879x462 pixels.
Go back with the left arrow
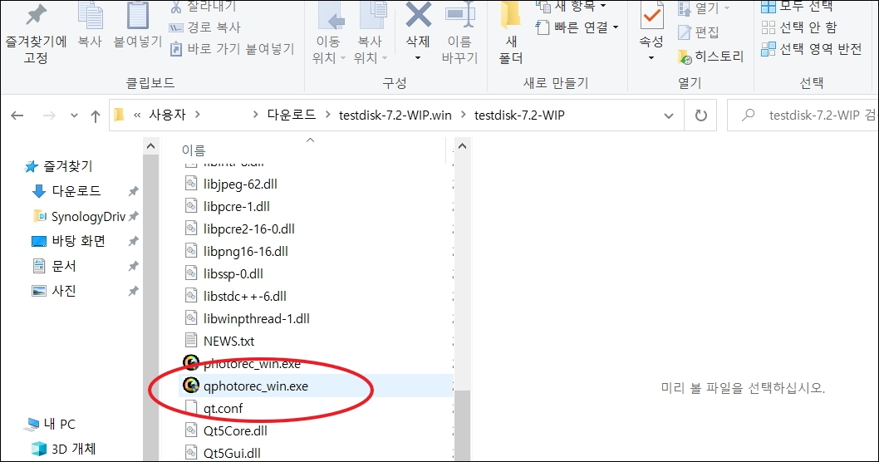tap(17, 116)
